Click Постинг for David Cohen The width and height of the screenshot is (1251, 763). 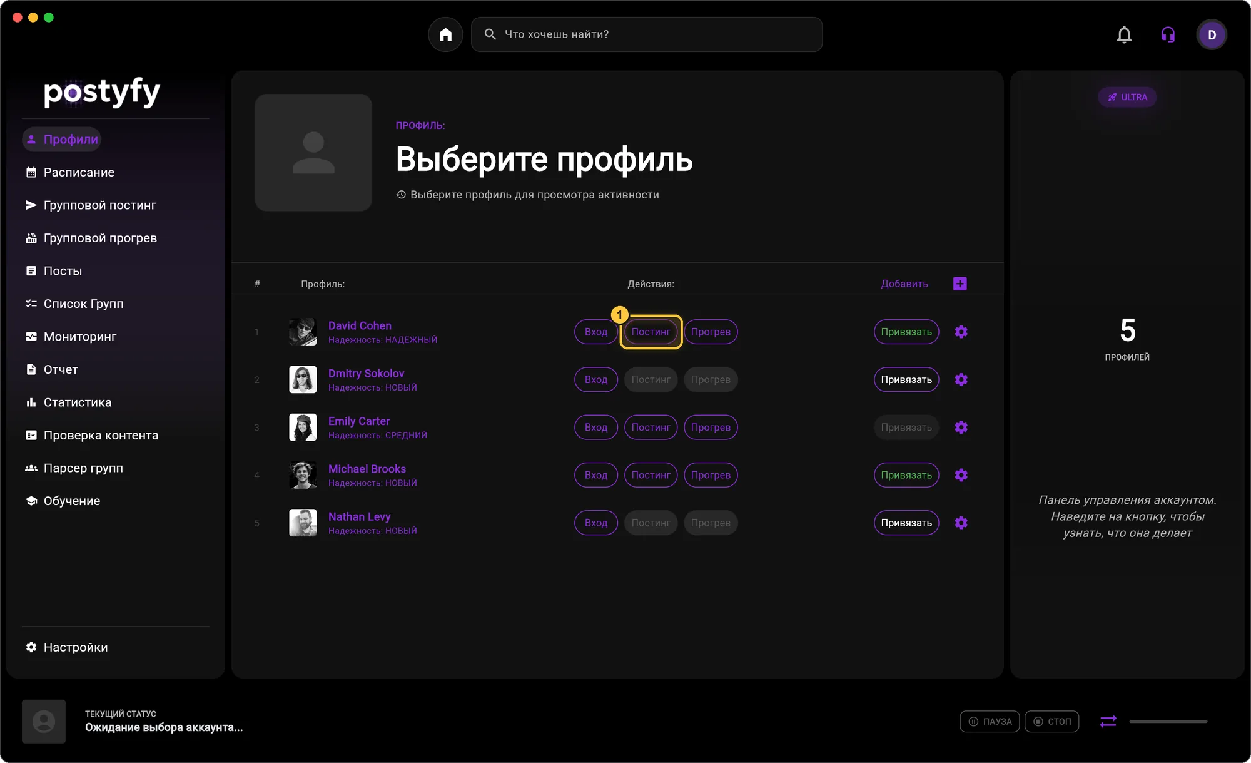point(651,332)
